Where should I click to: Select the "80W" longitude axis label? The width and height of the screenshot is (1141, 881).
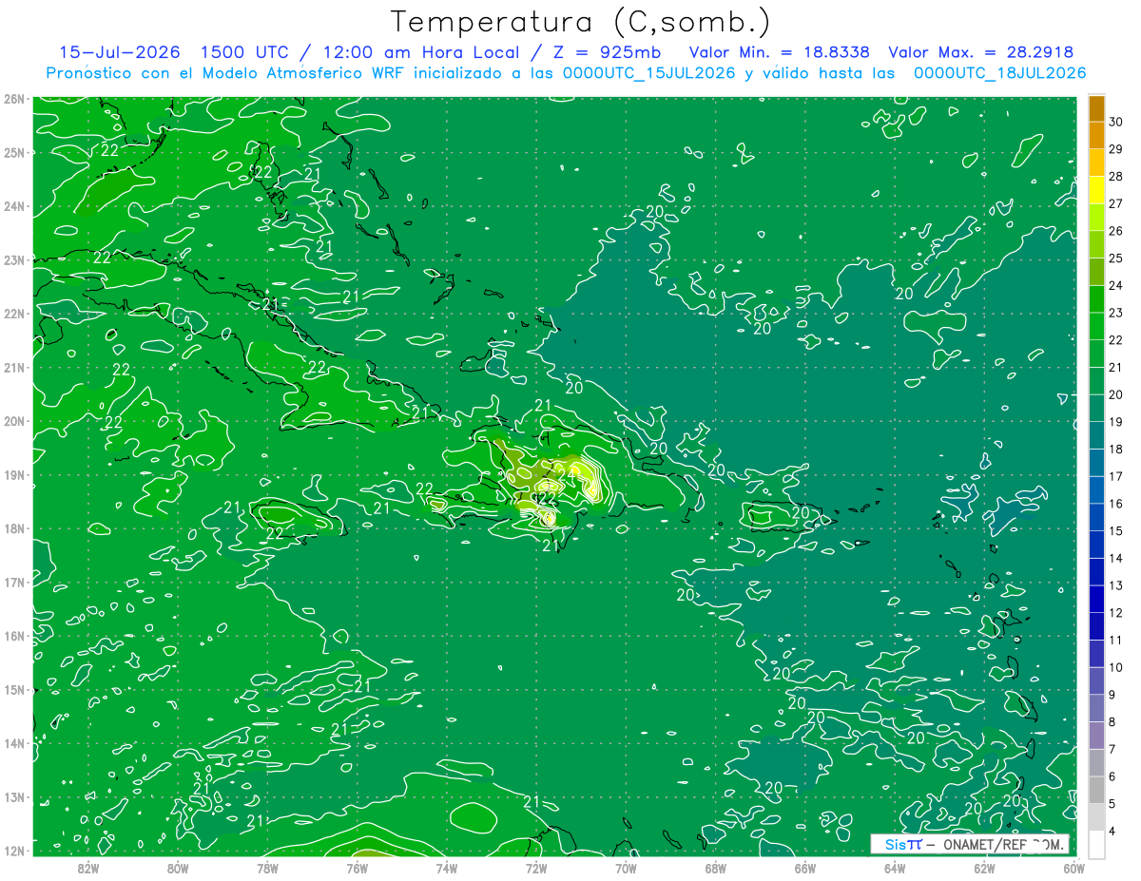click(178, 868)
